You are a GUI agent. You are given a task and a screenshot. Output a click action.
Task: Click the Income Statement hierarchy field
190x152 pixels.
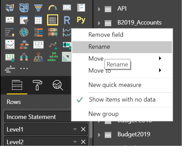[x=38, y=117]
